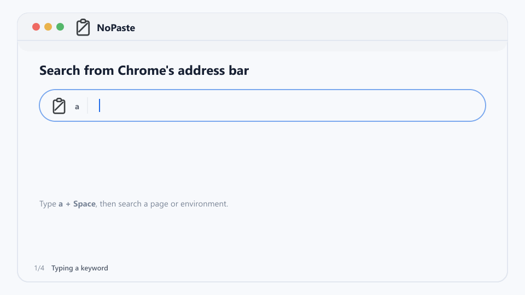Image resolution: width=525 pixels, height=295 pixels.
Task: Close the window with the red button
Action: coord(36,27)
